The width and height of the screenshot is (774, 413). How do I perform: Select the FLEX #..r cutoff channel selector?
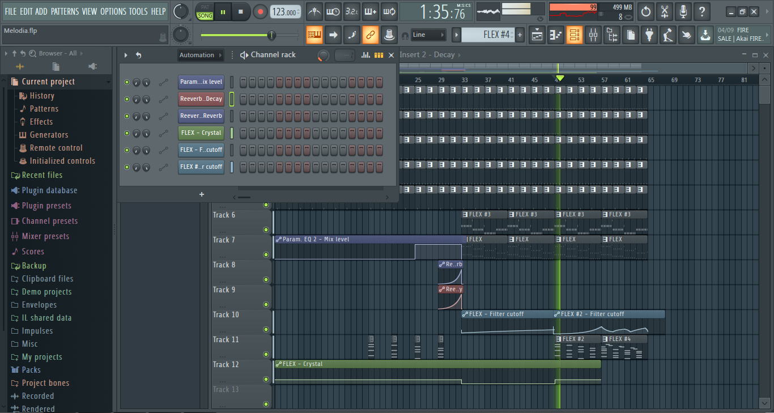[232, 167]
